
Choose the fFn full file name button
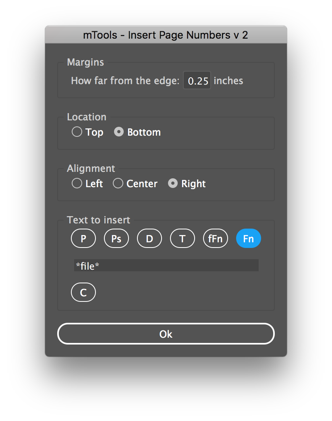pyautogui.click(x=216, y=239)
